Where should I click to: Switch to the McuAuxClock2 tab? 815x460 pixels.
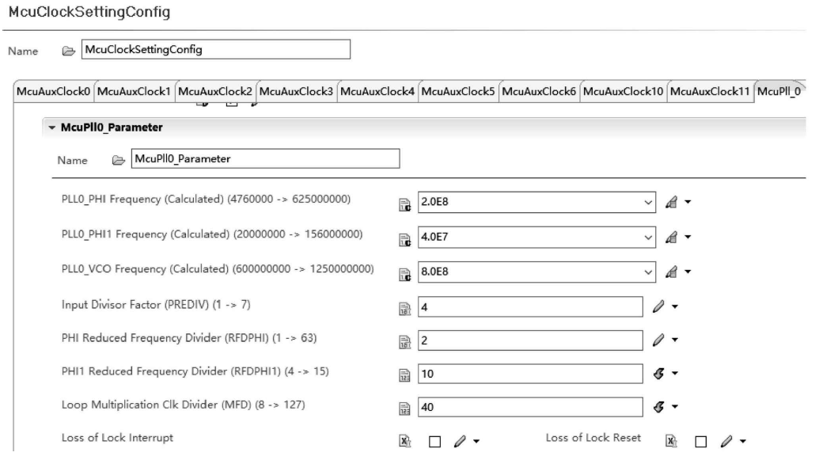tap(215, 92)
